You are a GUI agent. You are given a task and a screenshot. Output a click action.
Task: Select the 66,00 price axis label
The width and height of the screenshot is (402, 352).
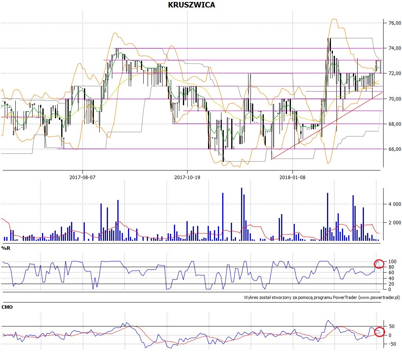(395, 149)
